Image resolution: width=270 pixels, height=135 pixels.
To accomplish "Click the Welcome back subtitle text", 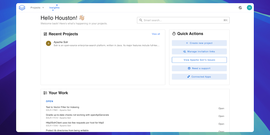I will coord(74,23).
